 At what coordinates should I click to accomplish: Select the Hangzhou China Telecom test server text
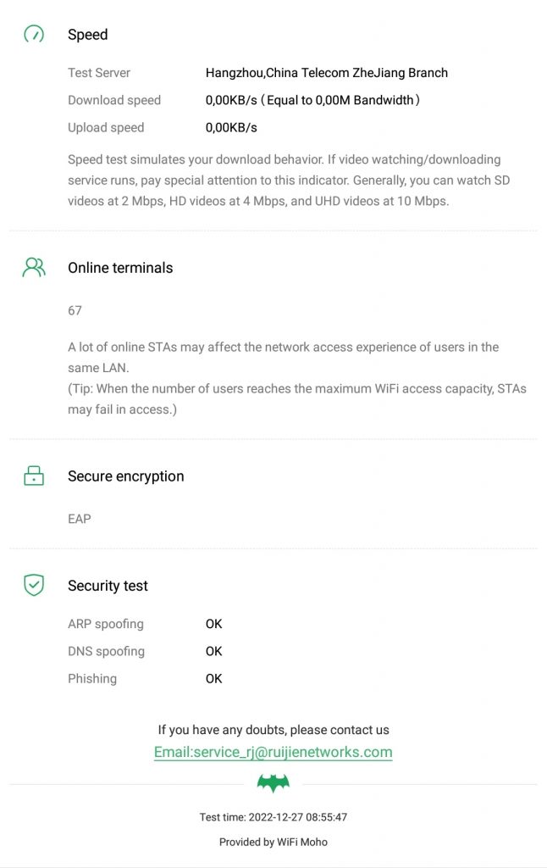pos(327,73)
